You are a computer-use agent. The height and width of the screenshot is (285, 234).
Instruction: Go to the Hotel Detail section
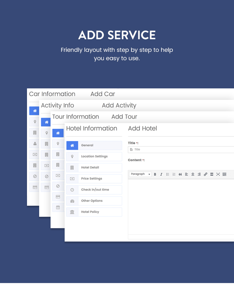click(94, 168)
